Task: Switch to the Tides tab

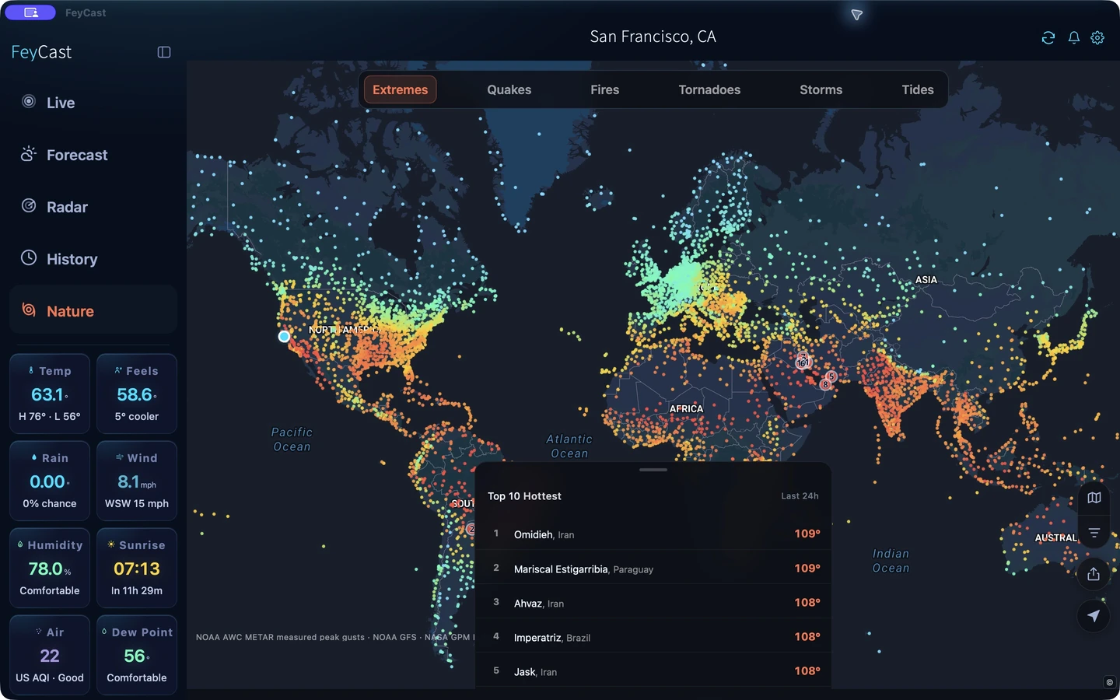Action: click(x=918, y=89)
